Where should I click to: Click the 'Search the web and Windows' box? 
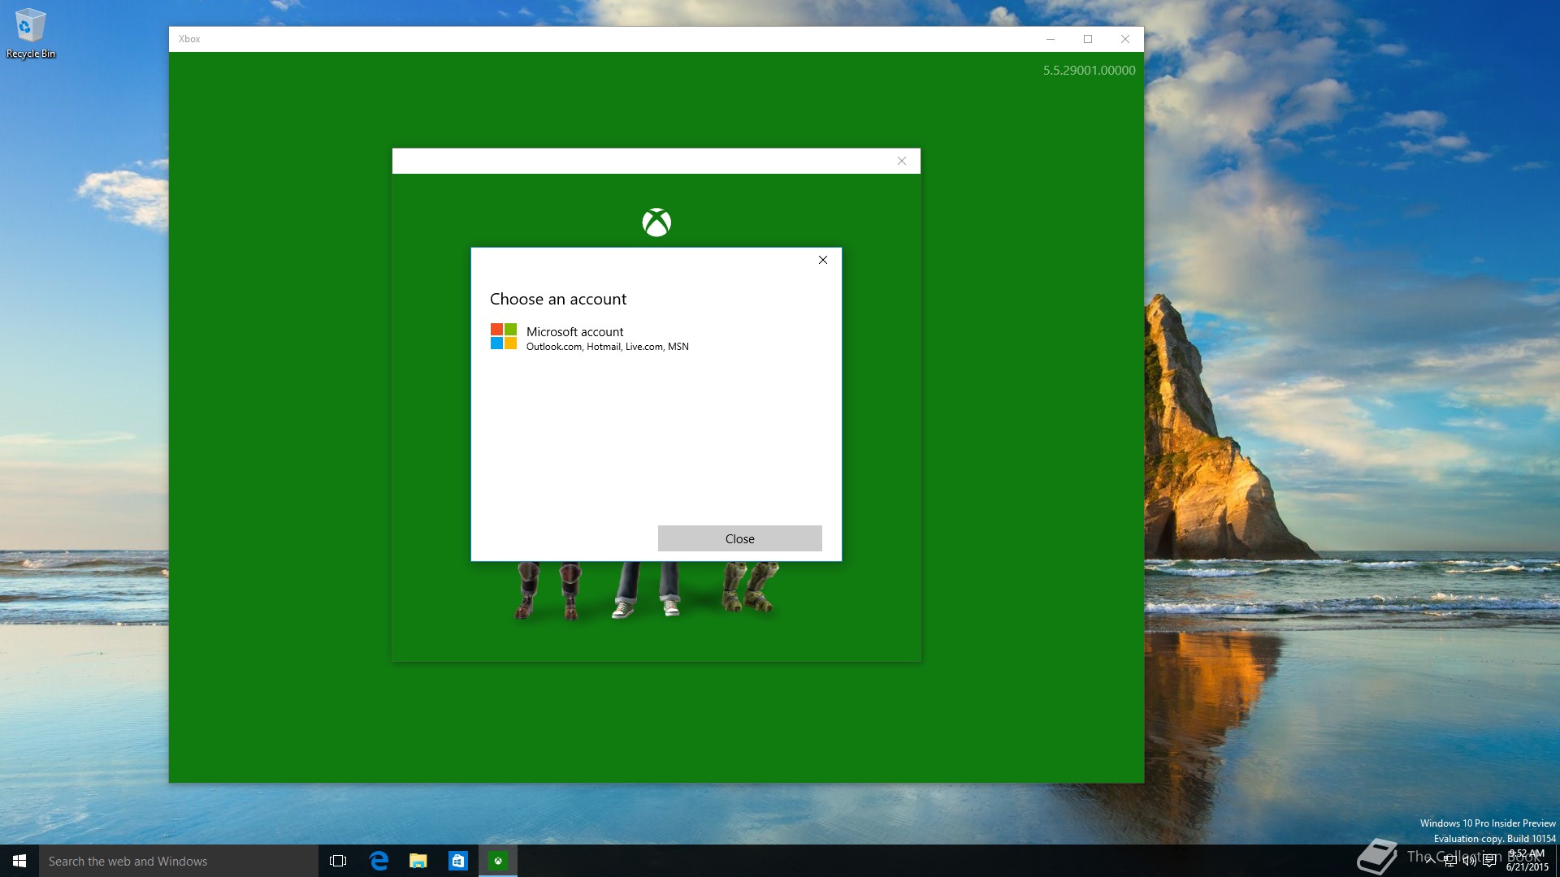point(179,861)
